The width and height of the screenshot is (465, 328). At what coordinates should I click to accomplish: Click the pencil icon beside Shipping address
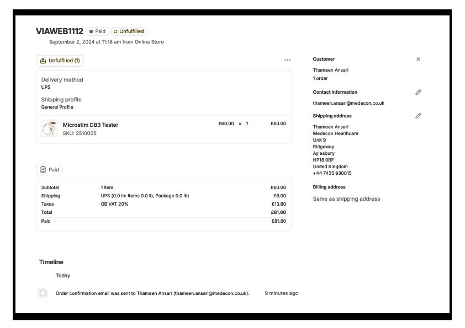(x=418, y=116)
